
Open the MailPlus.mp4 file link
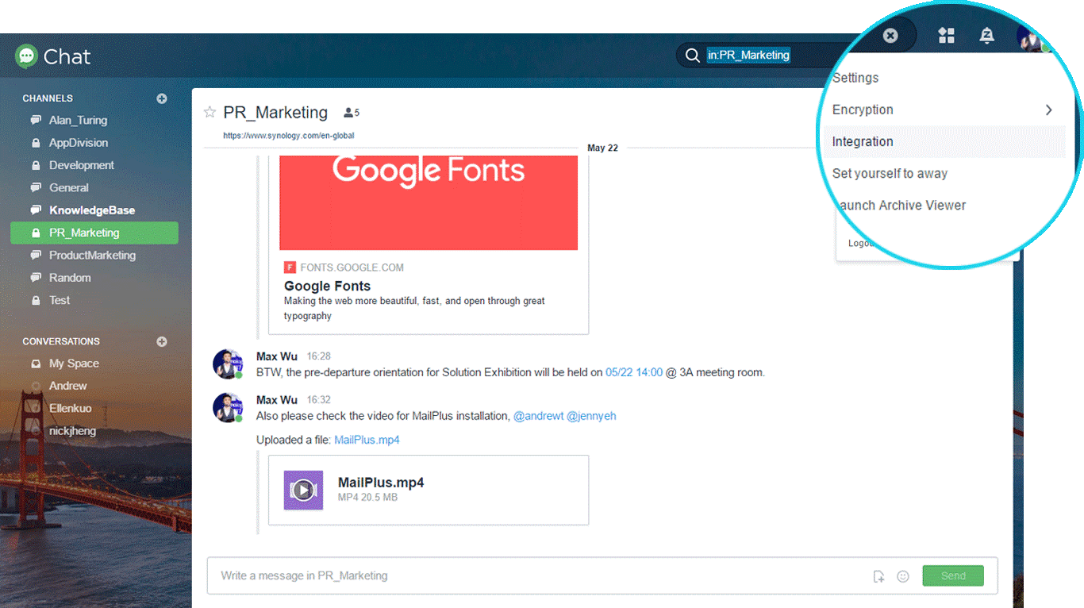click(367, 440)
